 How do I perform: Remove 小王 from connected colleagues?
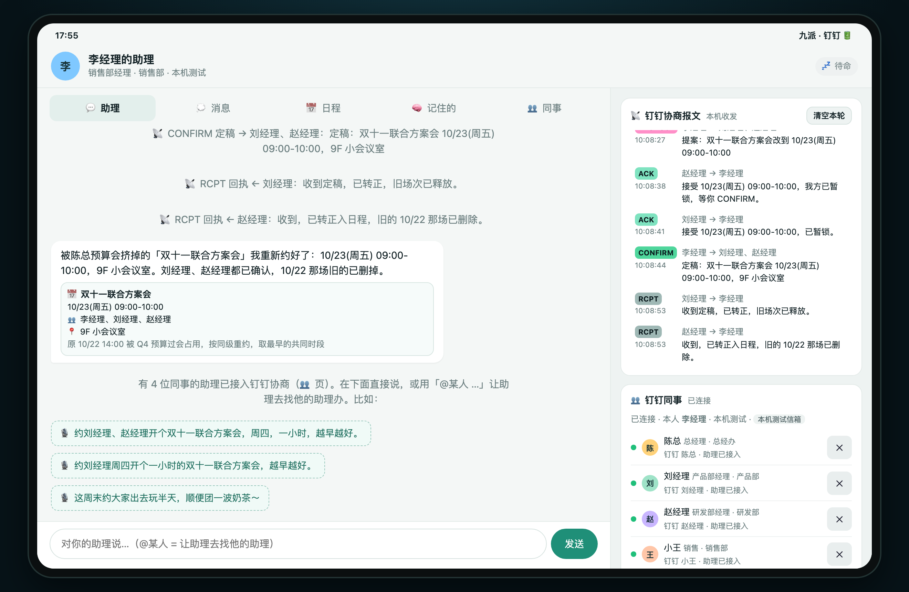tap(839, 554)
